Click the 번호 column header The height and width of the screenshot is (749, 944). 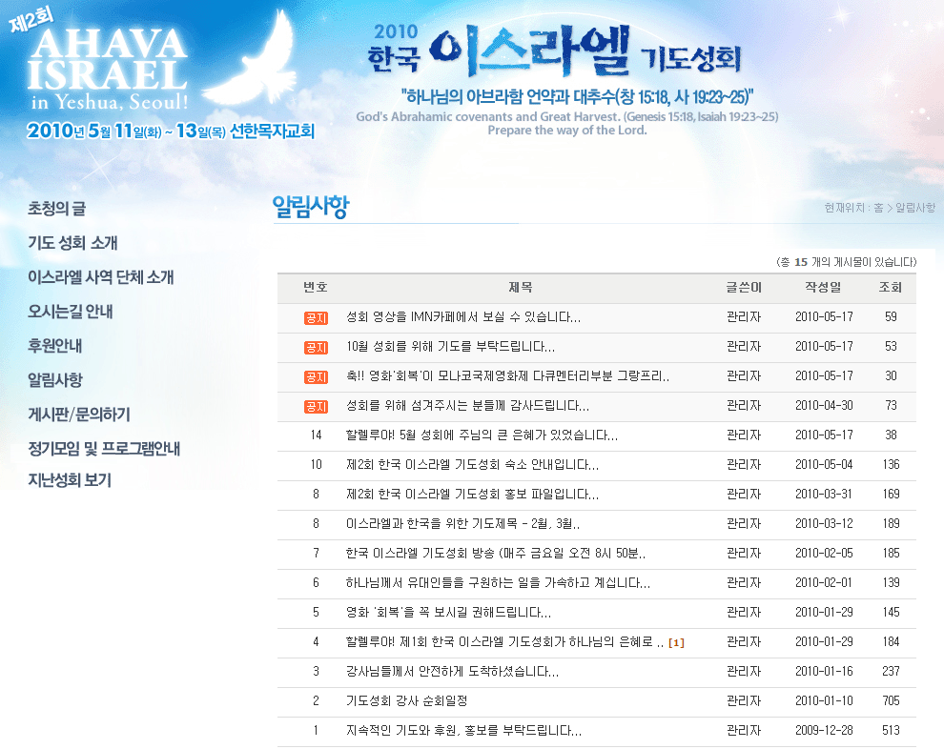pyautogui.click(x=316, y=288)
